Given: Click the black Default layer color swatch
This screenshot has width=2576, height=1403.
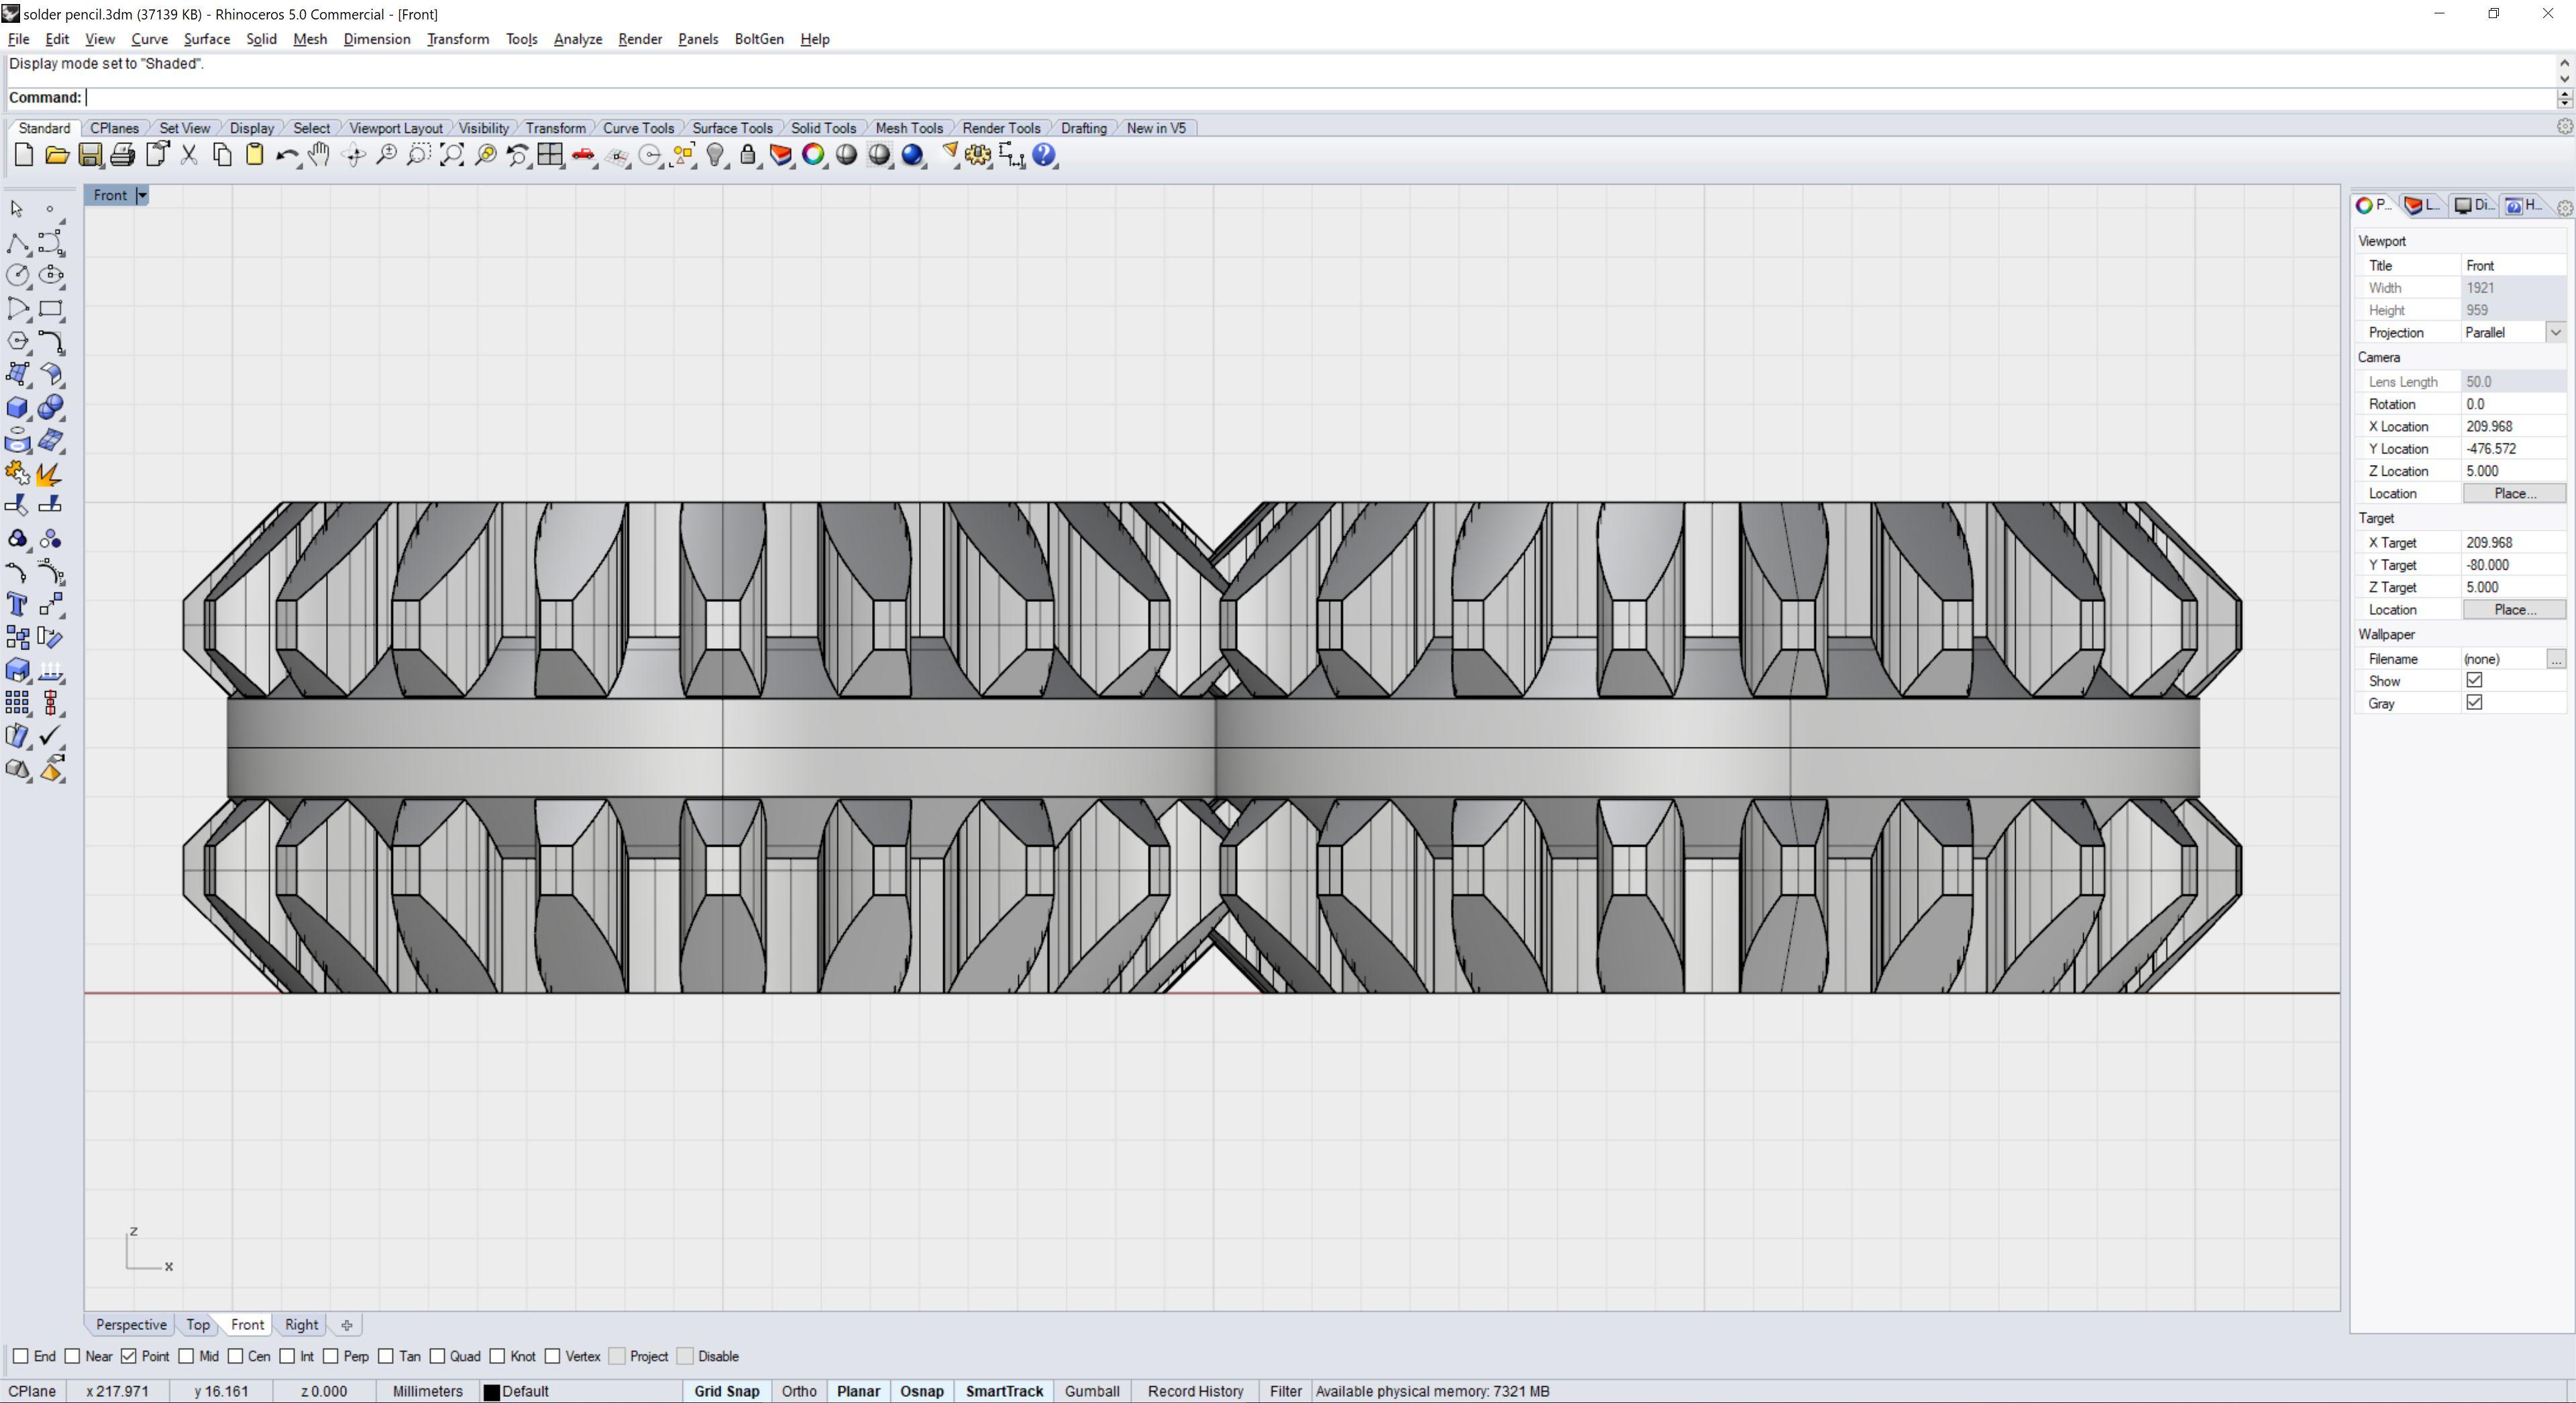Looking at the screenshot, I should click(x=491, y=1392).
